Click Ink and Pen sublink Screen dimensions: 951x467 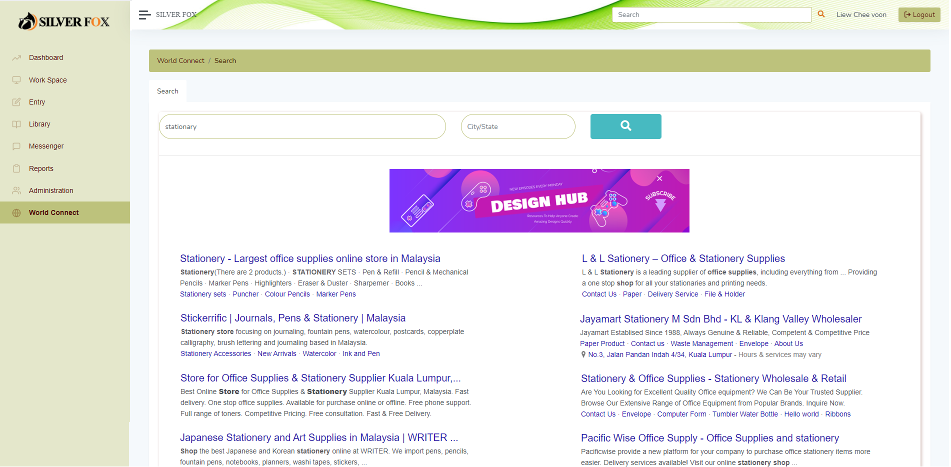click(361, 353)
